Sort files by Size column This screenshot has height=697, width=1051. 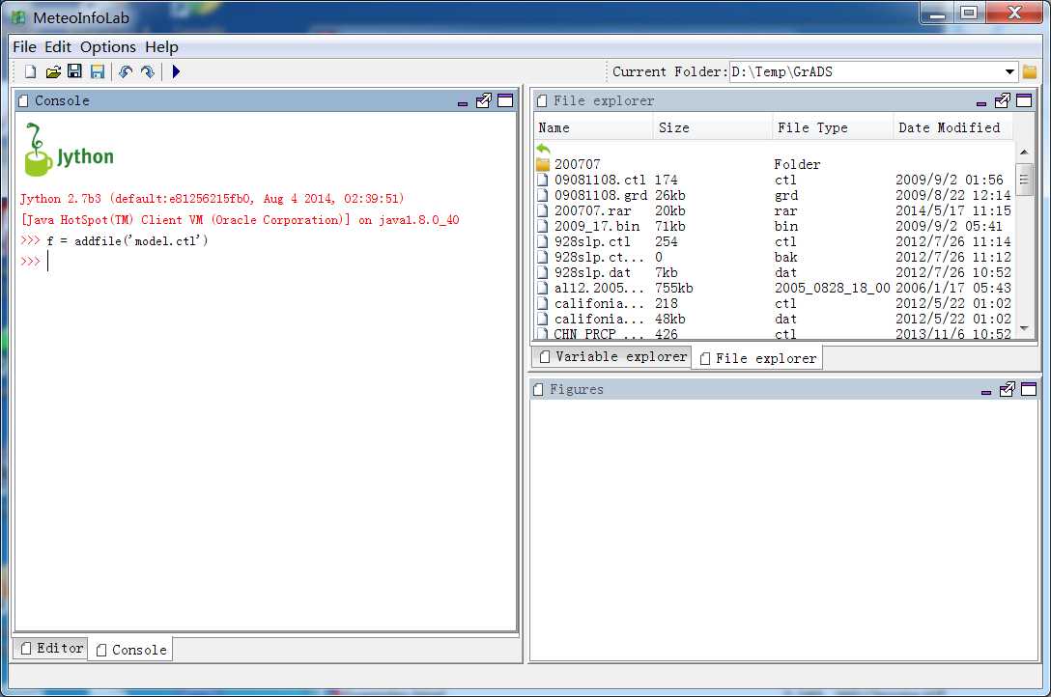point(713,127)
